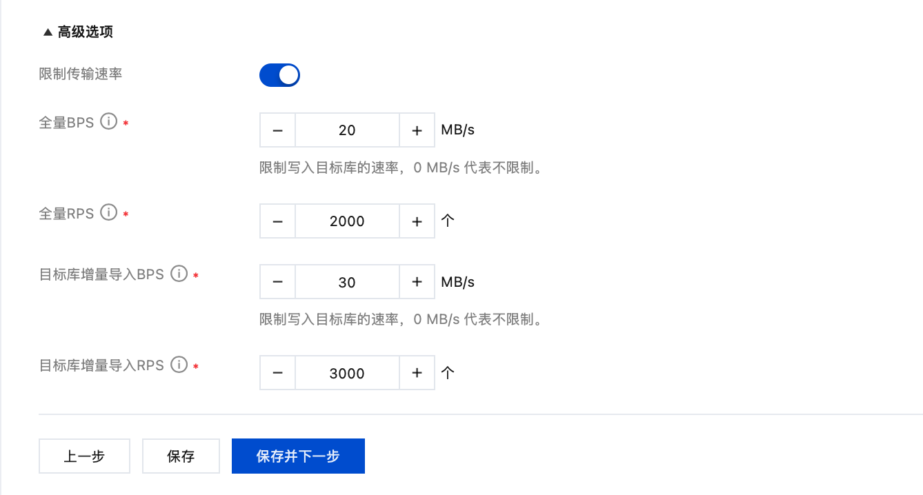Turn off the 限制传输速率 switch
Viewport: 923px width, 495px height.
coord(279,75)
